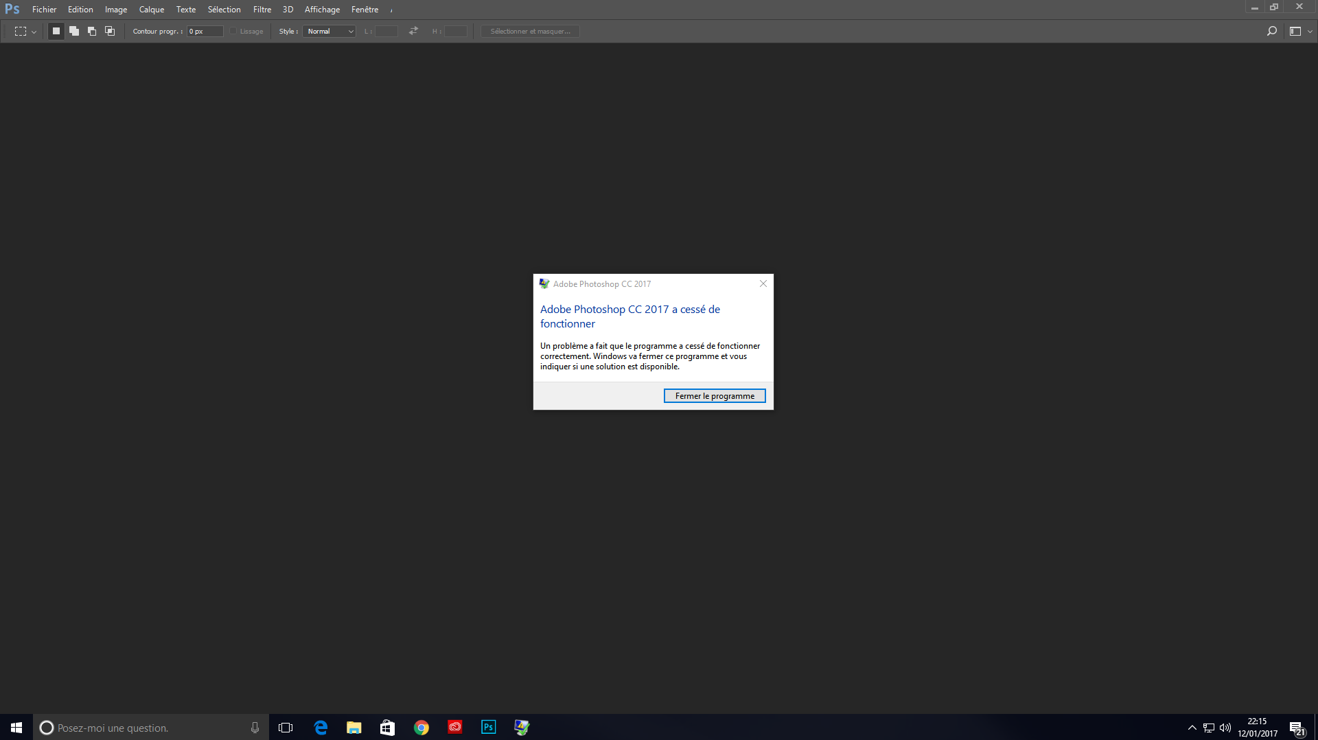
Task: Open the Fenêtre menu
Action: 365,9
